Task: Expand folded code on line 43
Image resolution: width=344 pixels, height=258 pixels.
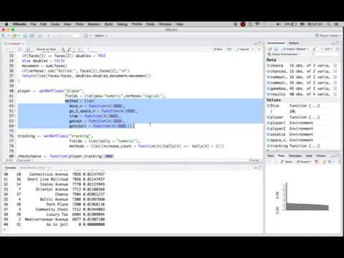Action: pos(118,106)
